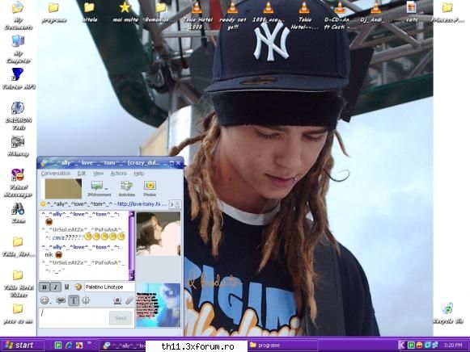The image size is (470, 352).
Task: Toggle underline text formatting
Action: click(67, 287)
